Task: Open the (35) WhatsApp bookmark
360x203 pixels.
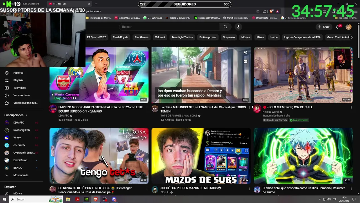Action: pyautogui.click(x=153, y=18)
